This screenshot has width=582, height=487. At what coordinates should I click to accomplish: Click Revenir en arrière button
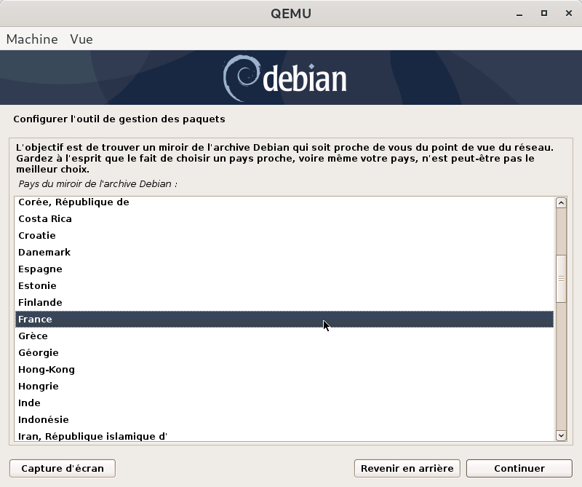pyautogui.click(x=407, y=468)
